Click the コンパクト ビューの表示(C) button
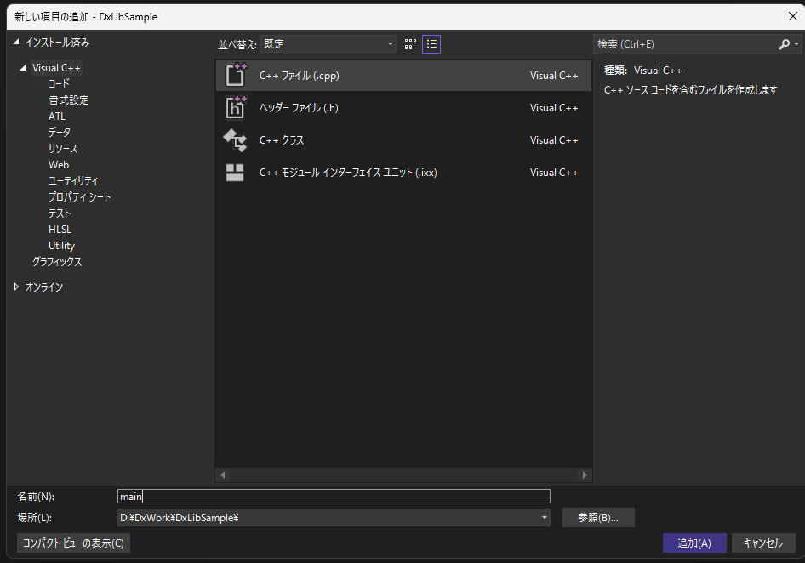 [73, 543]
